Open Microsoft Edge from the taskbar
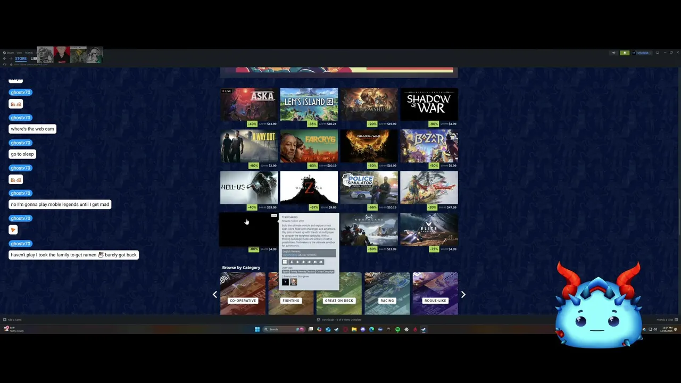681x383 pixels. (x=371, y=329)
